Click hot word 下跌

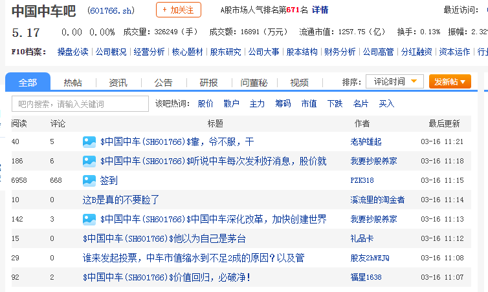tap(335, 103)
